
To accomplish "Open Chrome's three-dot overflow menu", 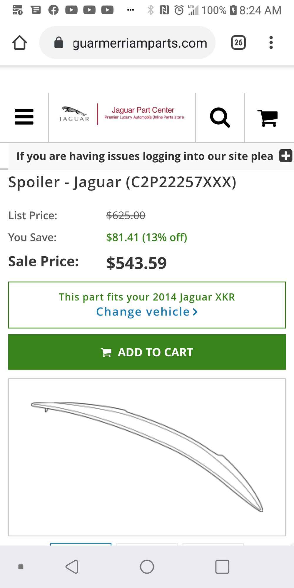I will 271,43.
